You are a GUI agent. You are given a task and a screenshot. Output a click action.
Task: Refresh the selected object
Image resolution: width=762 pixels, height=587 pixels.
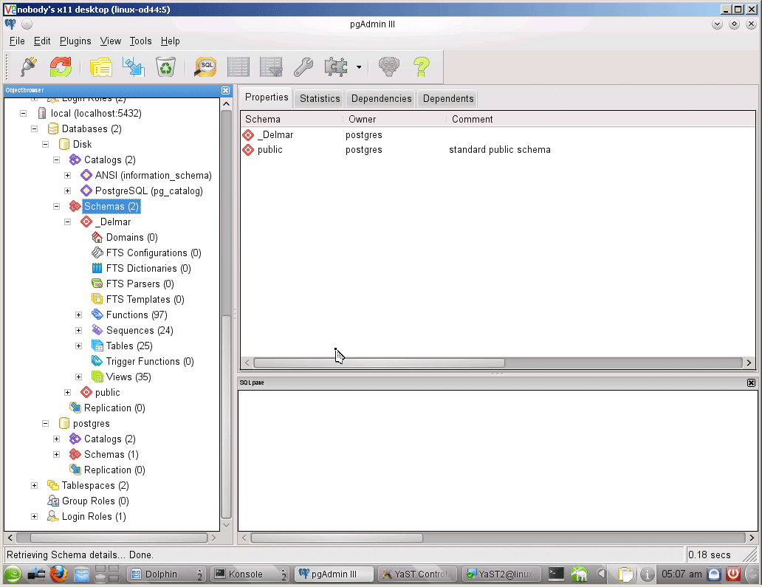[61, 66]
